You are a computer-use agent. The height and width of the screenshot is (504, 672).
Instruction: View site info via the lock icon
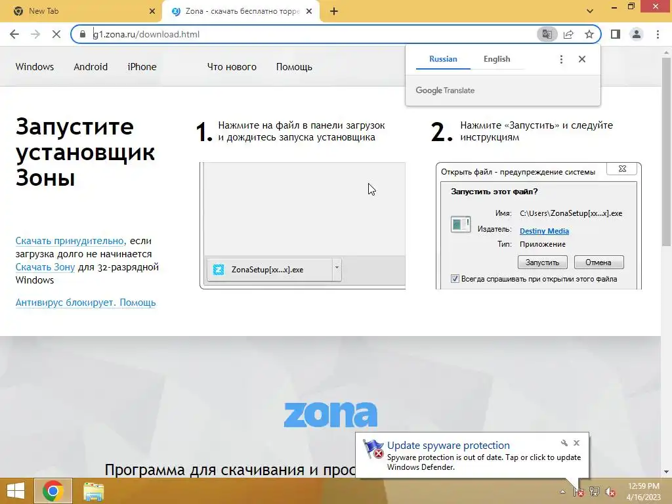(x=83, y=34)
